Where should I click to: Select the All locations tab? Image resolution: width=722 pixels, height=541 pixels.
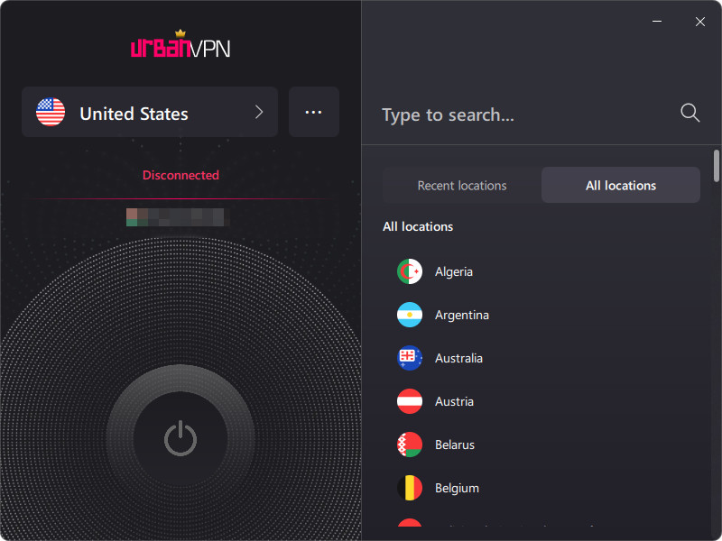tap(621, 185)
